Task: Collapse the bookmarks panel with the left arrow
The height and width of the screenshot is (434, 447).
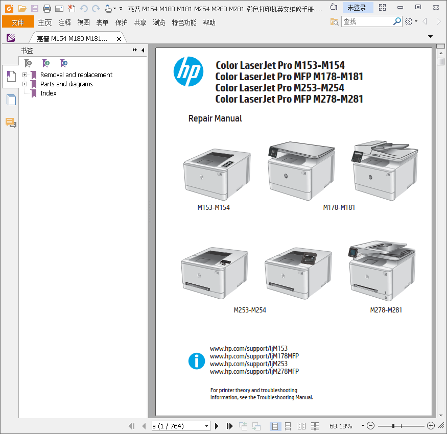Action: point(143,50)
